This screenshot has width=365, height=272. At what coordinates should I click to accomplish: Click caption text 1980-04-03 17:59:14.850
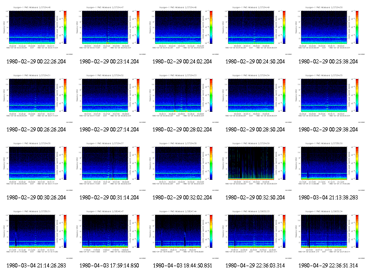[x=109, y=266]
